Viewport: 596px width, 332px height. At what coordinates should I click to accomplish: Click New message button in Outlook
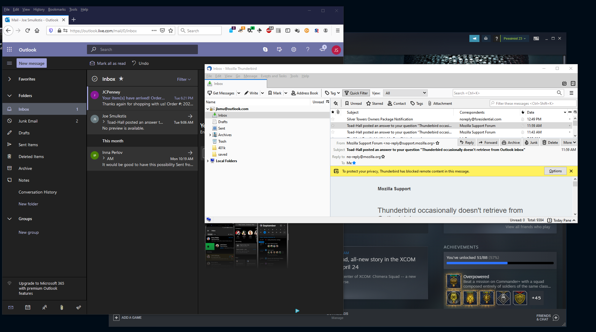click(x=32, y=63)
